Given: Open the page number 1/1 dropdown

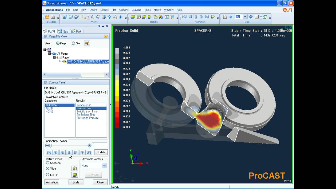Looking at the screenshot, I should 245,17.
